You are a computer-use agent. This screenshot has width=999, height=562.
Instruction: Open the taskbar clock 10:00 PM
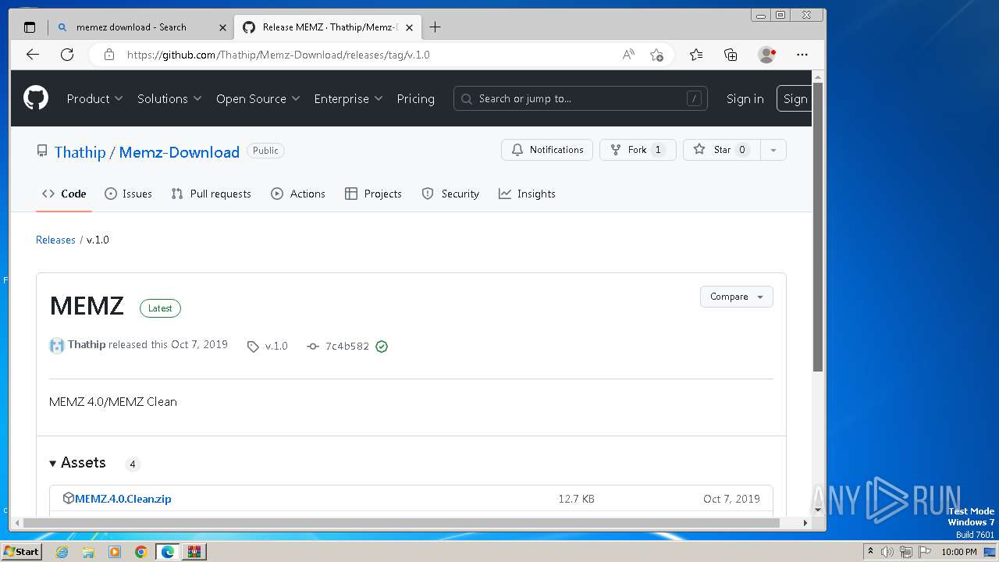click(958, 552)
